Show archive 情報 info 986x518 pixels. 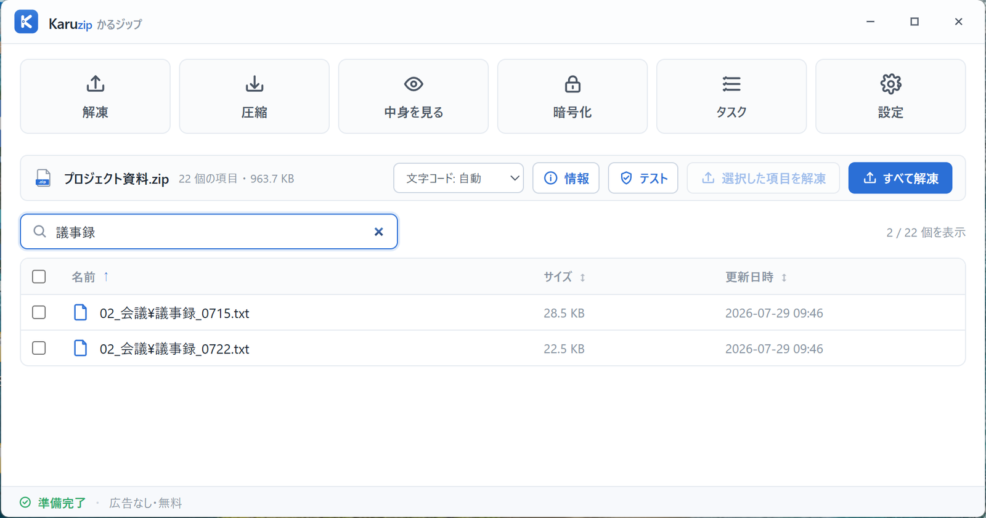[566, 178]
